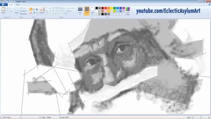Screen dimensions: 211x119
Task: Click the Resize button
Action: pos(23,11)
